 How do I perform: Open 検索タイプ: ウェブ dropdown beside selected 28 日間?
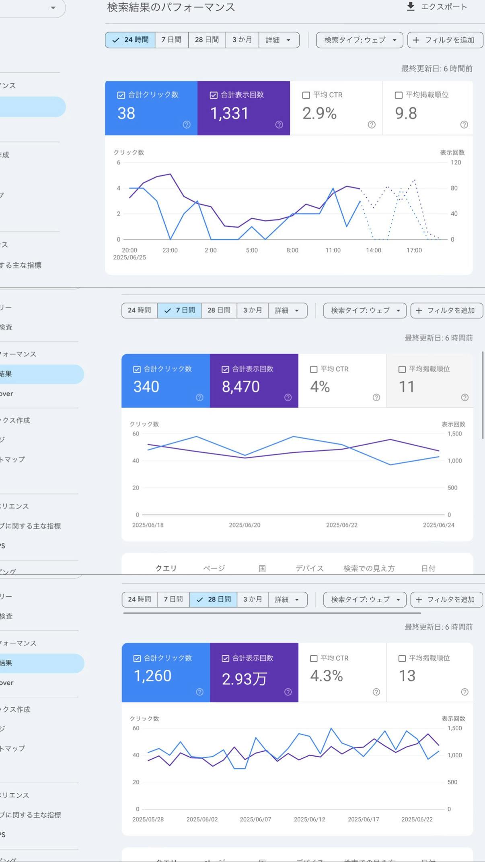364,599
